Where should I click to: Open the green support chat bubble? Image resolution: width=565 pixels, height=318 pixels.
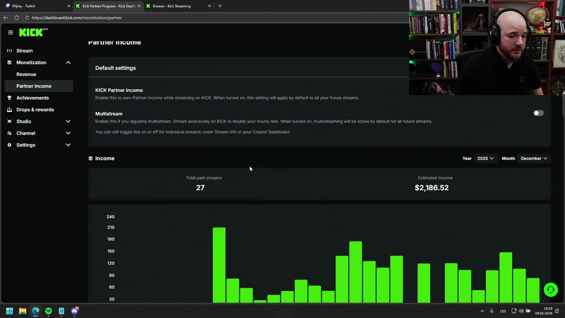(x=550, y=290)
